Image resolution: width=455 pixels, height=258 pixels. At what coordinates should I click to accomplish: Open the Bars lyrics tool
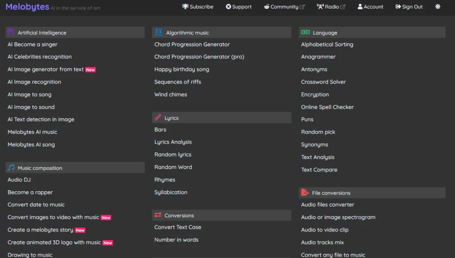point(160,129)
